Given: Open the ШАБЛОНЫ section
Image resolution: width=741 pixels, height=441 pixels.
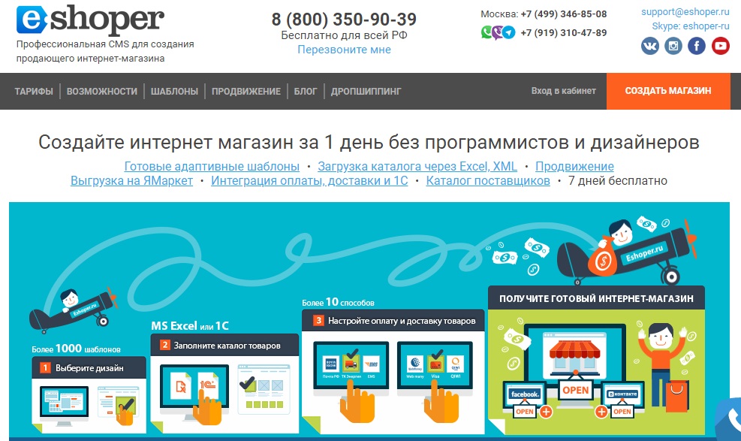Looking at the screenshot, I should [x=174, y=91].
